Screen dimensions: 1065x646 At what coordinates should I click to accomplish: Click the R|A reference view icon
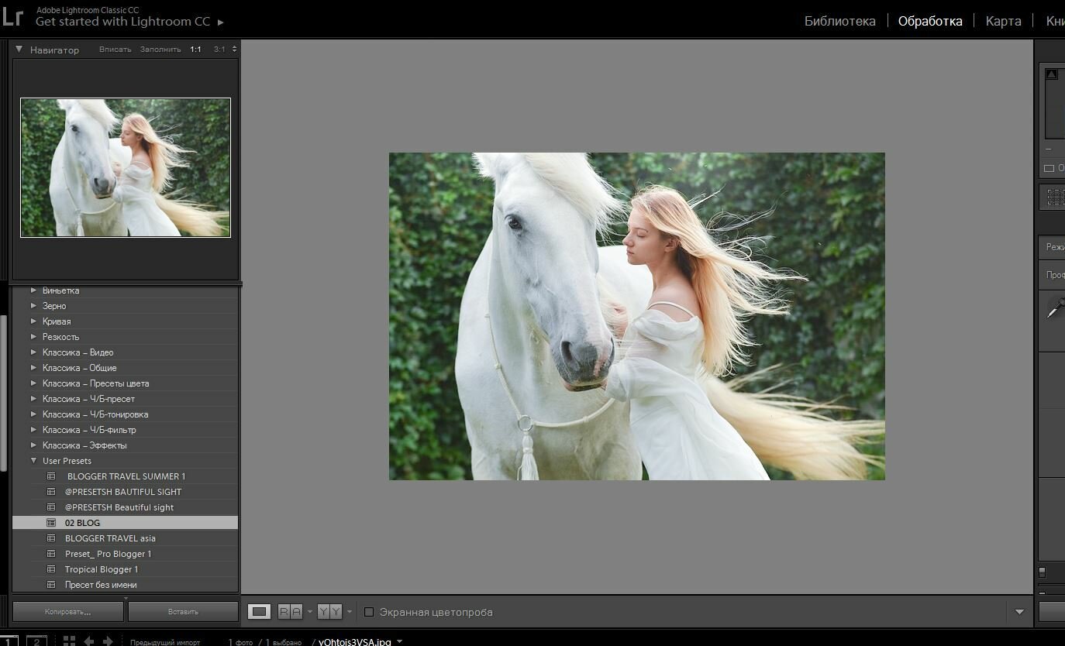tap(290, 612)
